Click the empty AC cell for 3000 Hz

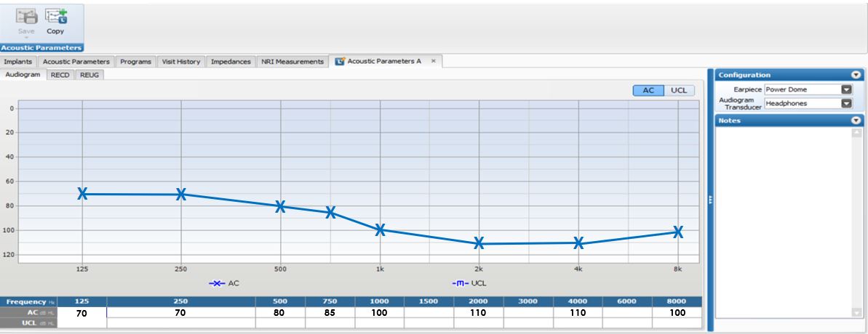(528, 312)
